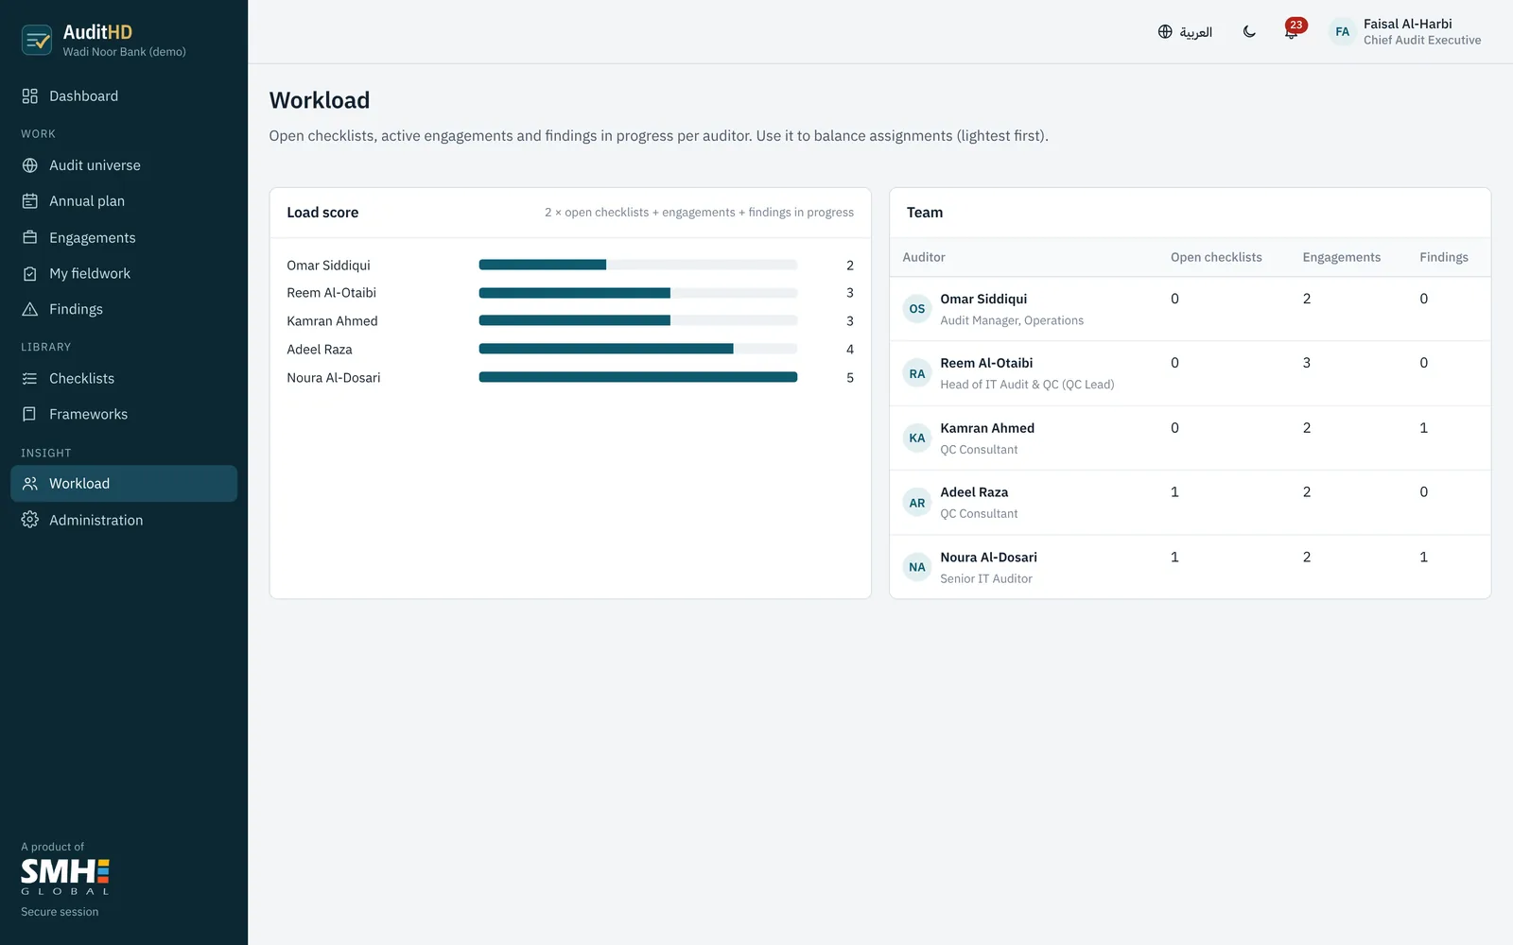
Task: Click the Audit universe globe icon
Action: 30,165
